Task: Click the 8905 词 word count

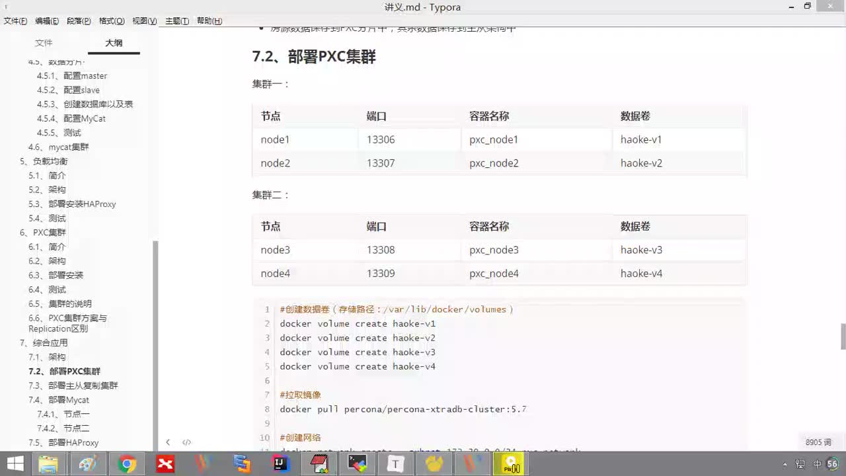Action: [x=818, y=442]
